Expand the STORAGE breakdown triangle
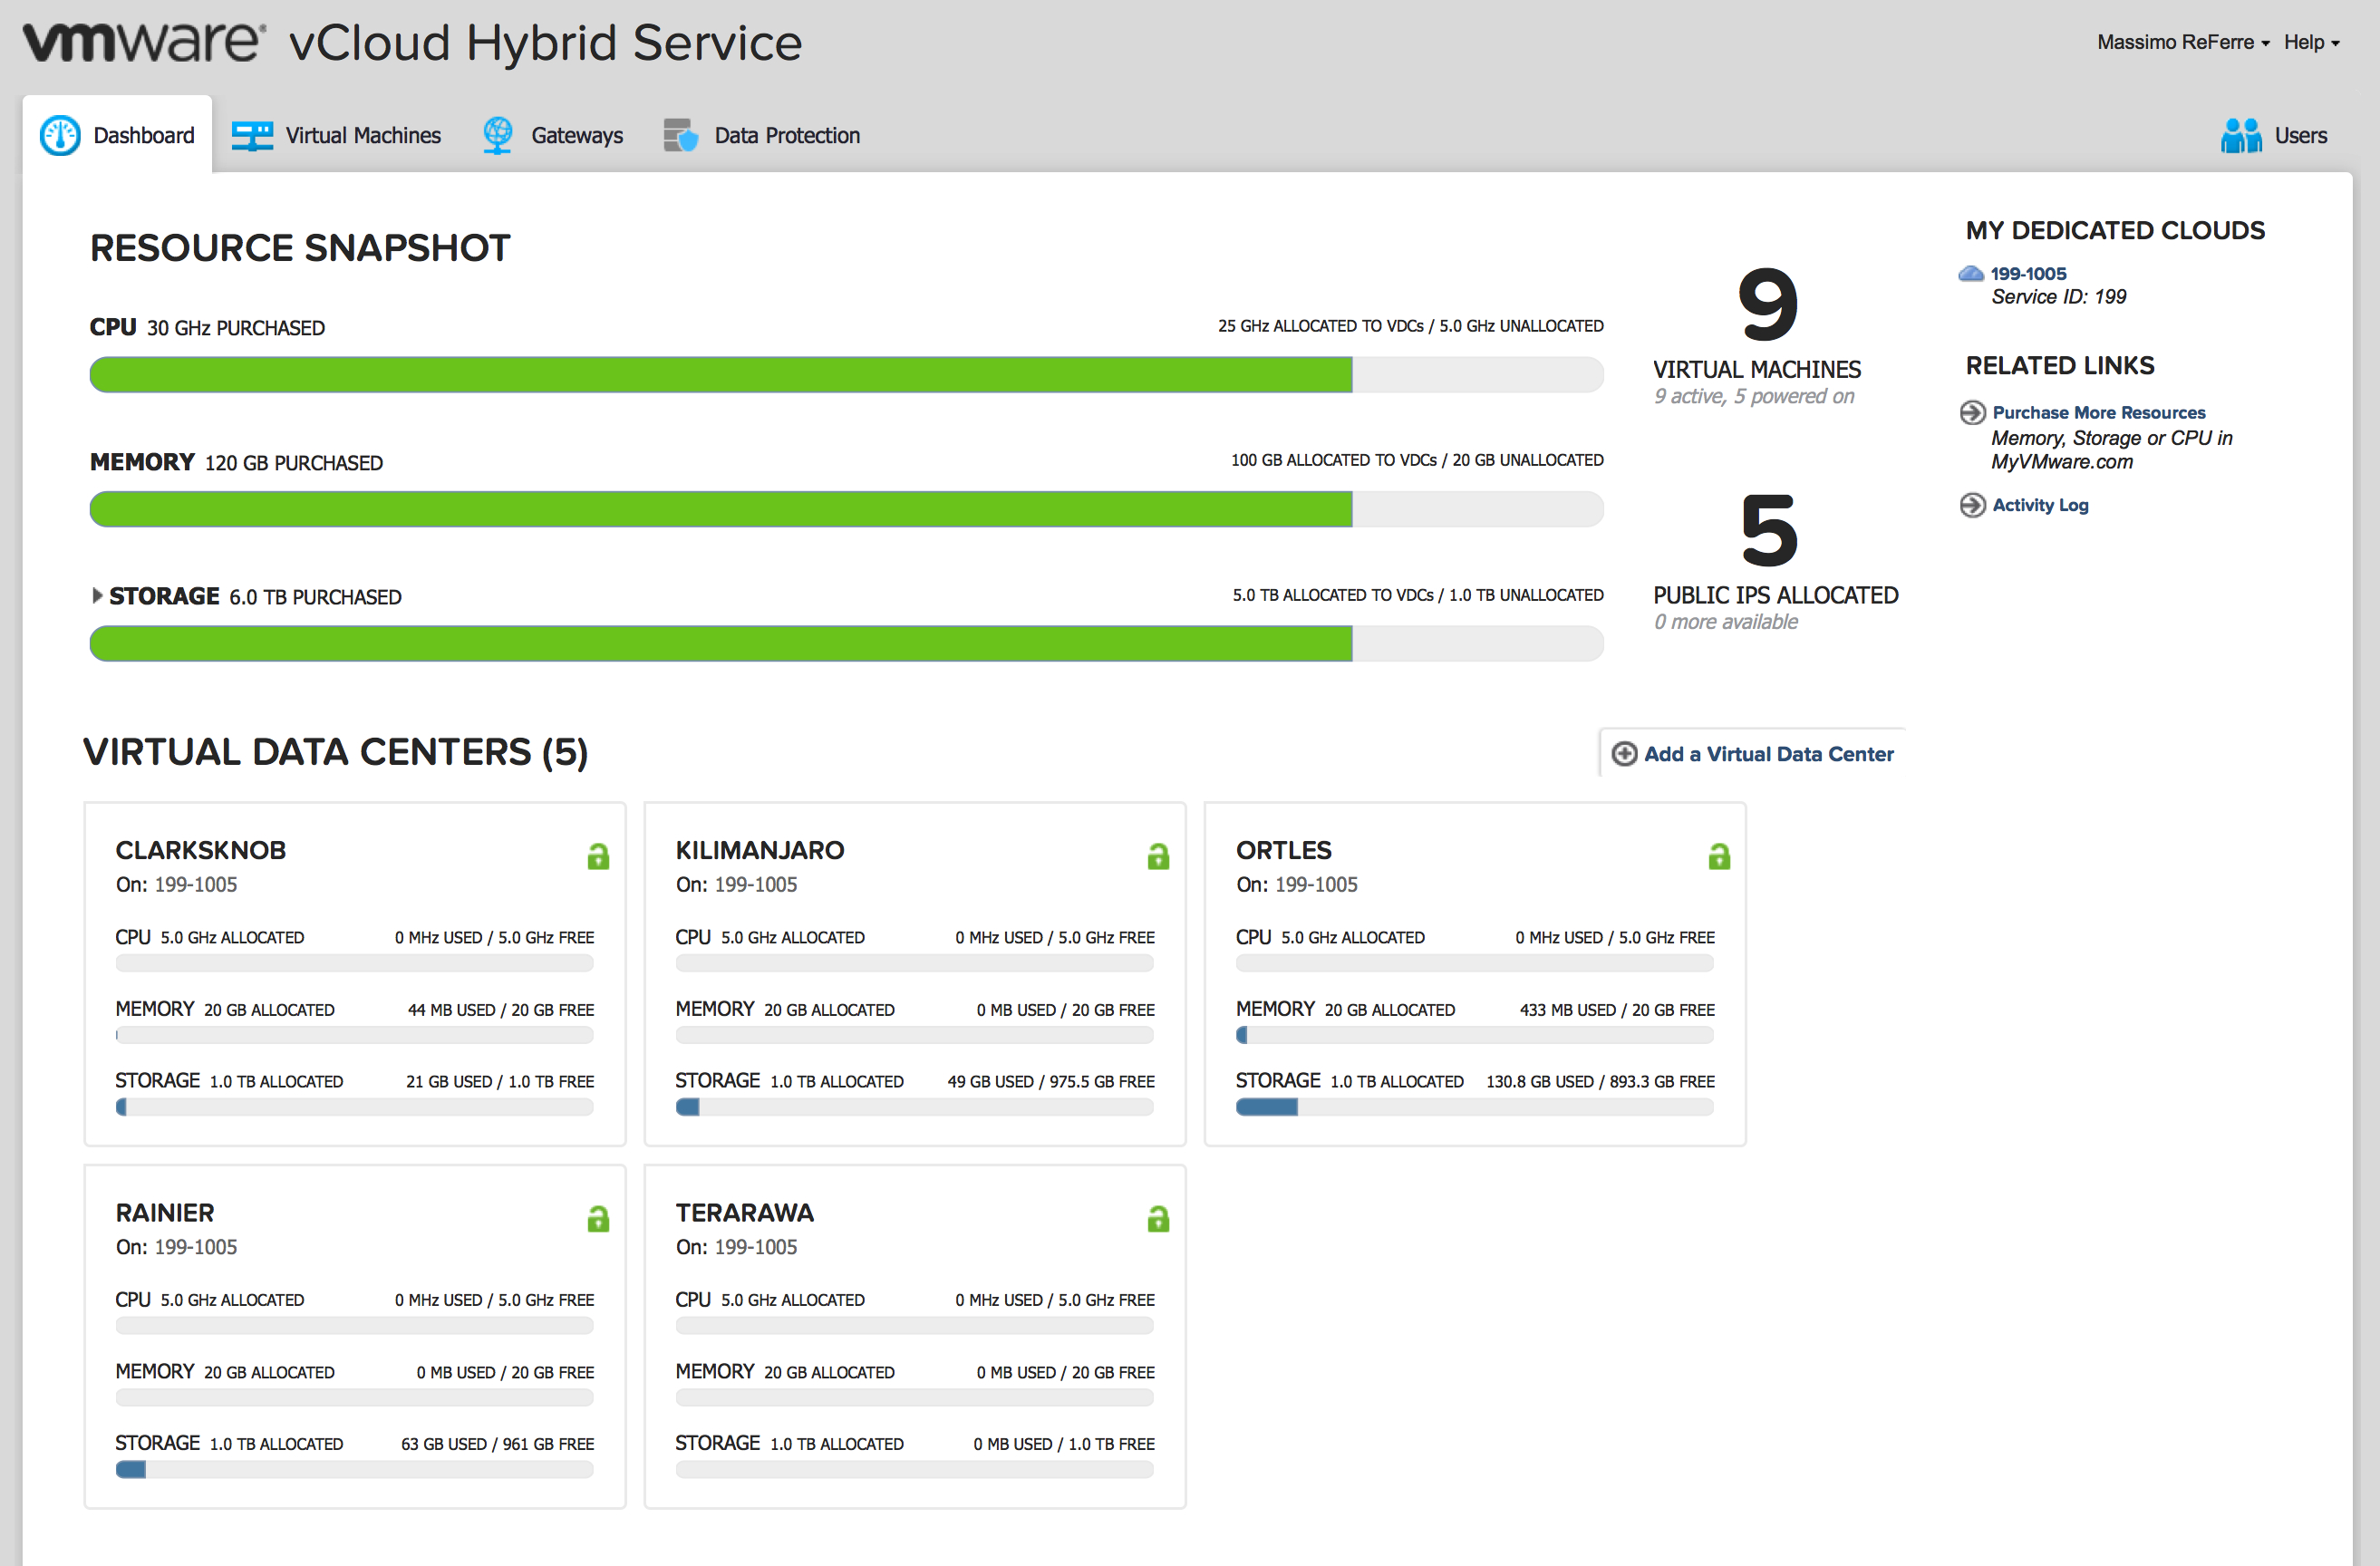 [97, 596]
